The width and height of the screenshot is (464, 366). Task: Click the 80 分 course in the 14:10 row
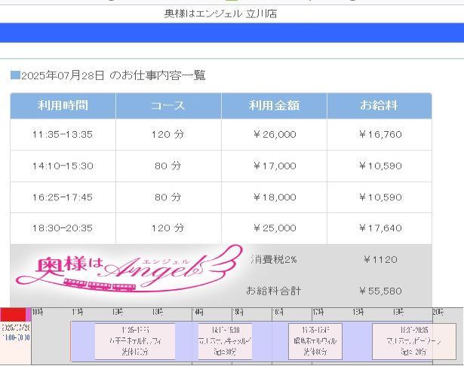click(168, 166)
